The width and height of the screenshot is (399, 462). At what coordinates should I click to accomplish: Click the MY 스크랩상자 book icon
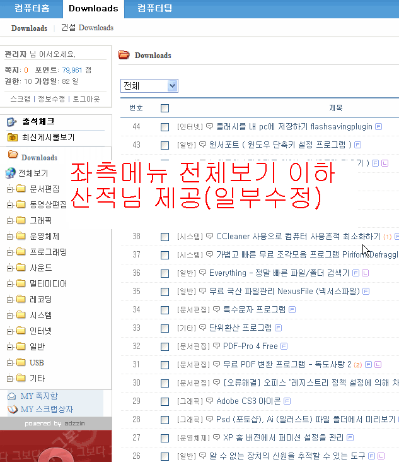13,409
